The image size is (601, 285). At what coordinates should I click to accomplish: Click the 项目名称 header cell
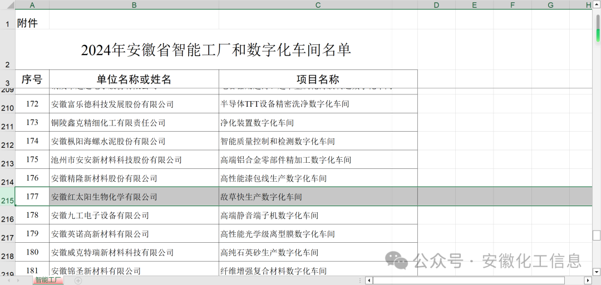click(318, 79)
